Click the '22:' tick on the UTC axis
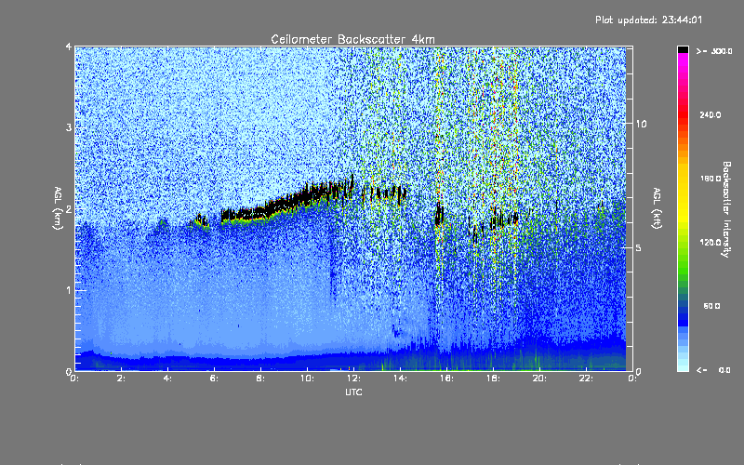This screenshot has width=744, height=465. pyautogui.click(x=586, y=379)
